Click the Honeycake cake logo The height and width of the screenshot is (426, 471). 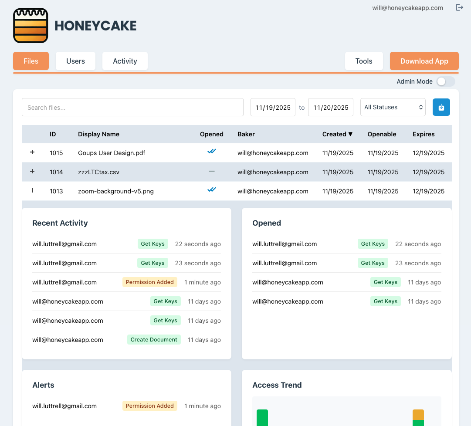tap(30, 25)
